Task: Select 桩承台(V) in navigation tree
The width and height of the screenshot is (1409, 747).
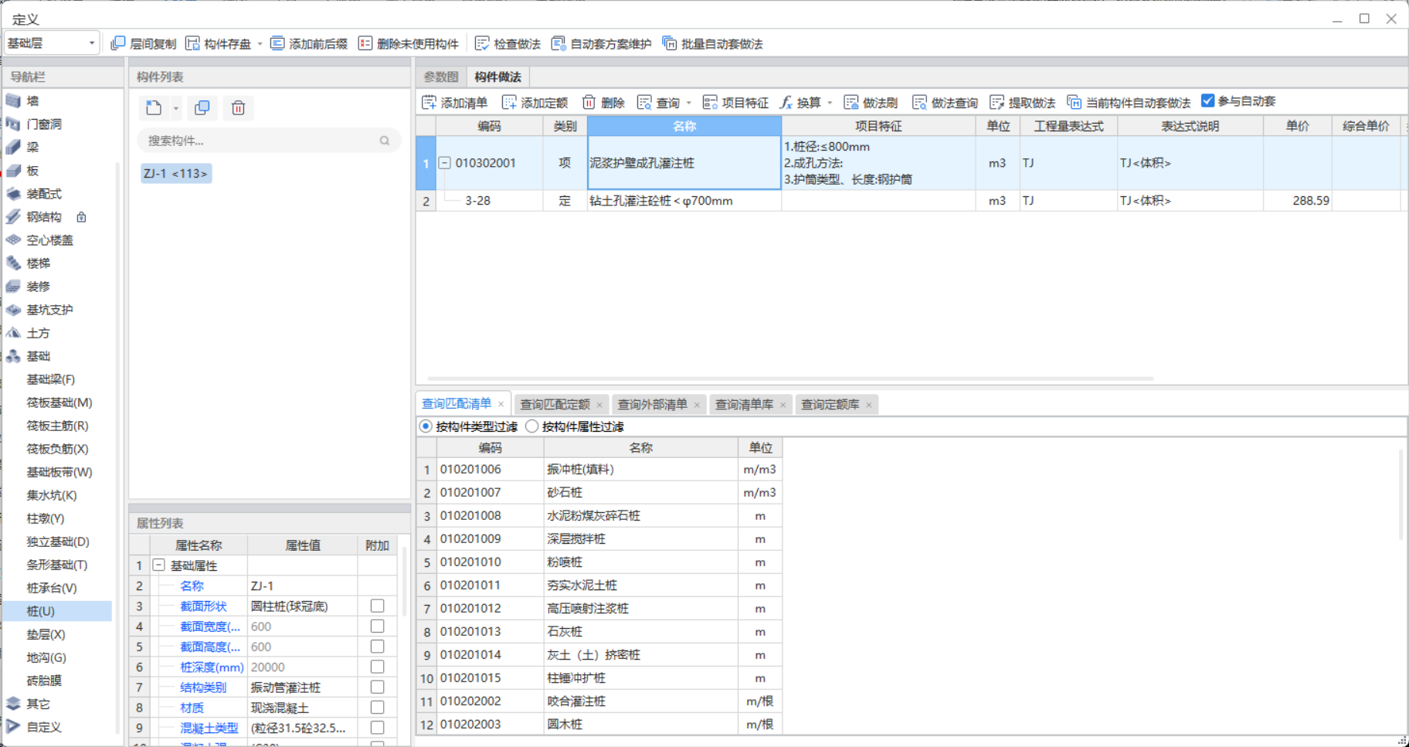Action: coord(52,588)
